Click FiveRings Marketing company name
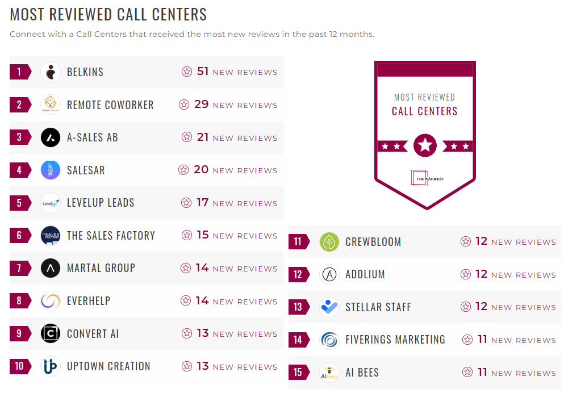The image size is (564, 393). point(395,340)
